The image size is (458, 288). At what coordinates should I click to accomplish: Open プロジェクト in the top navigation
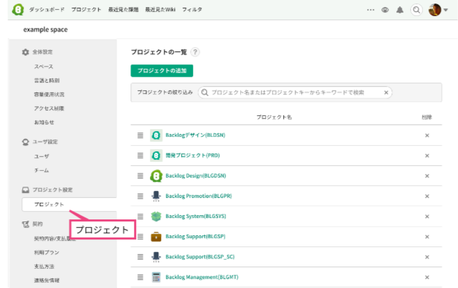pyautogui.click(x=86, y=10)
